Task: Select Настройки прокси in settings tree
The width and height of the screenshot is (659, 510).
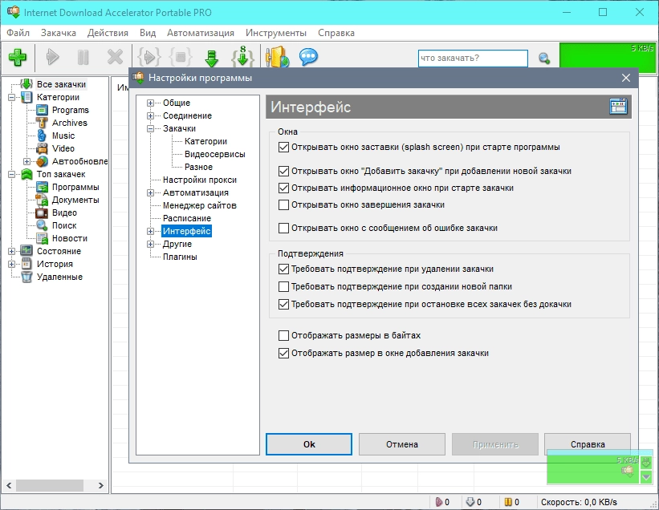Action: tap(200, 180)
